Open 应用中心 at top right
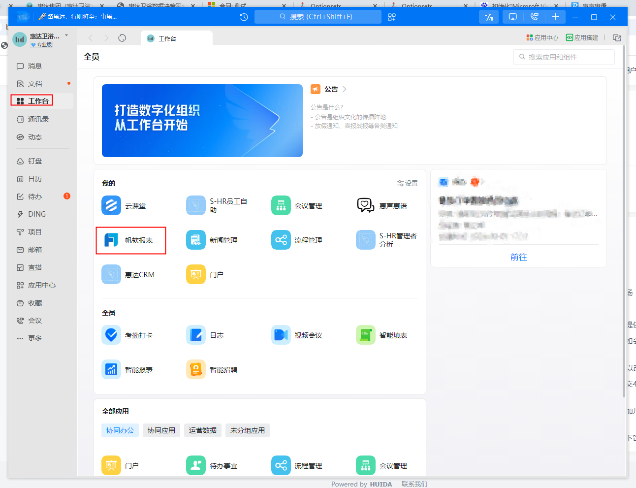The image size is (636, 488). click(x=542, y=38)
